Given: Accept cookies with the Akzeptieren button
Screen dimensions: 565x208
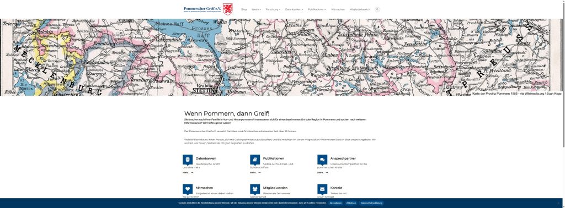Looking at the screenshot, I should 336,203.
